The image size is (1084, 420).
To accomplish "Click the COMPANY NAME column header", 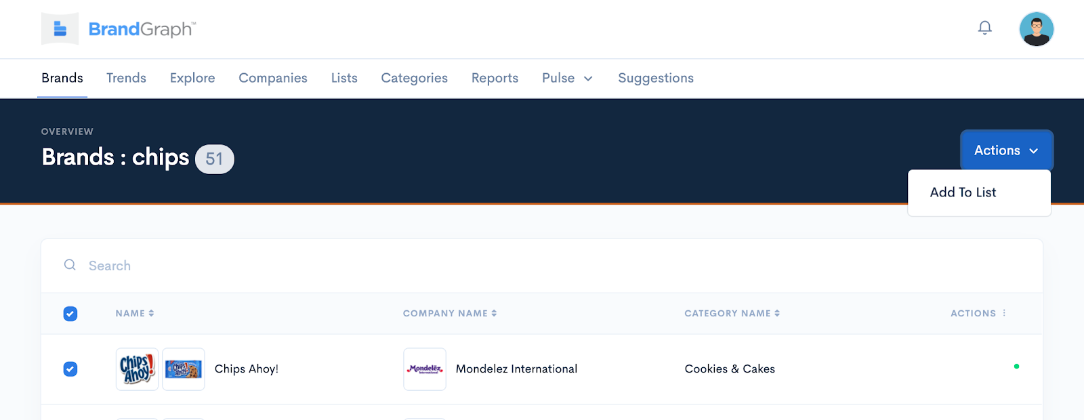I will [x=445, y=313].
